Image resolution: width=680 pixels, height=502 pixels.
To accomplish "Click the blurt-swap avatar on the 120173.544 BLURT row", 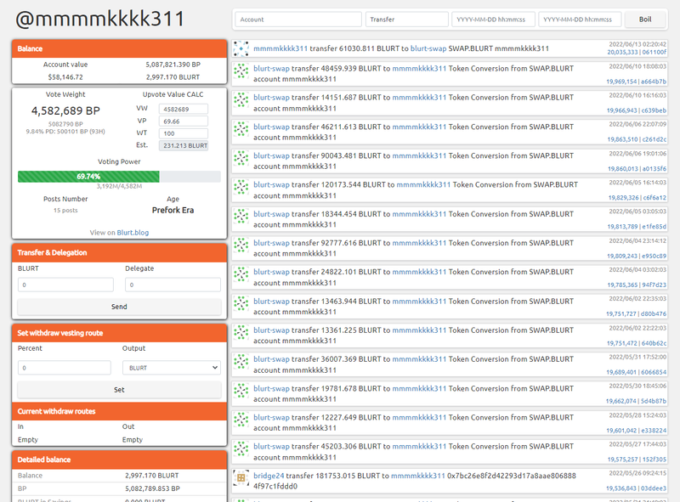I will (x=241, y=190).
